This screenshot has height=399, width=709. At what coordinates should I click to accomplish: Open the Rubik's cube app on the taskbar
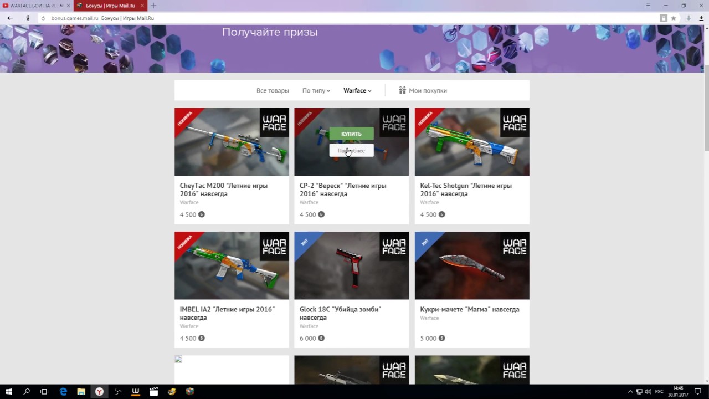(190, 391)
